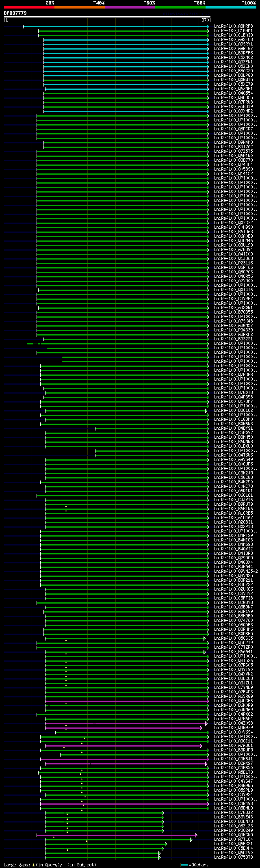Open hit UniRef100_A8HRF8

point(233,26)
